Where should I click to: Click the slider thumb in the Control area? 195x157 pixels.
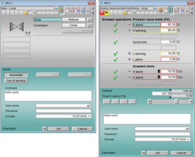click(x=176, y=102)
